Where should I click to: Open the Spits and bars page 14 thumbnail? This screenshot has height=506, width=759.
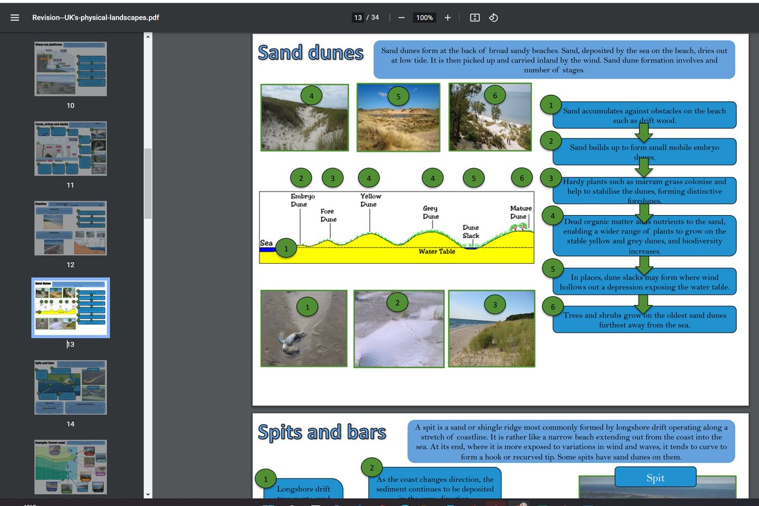tap(70, 387)
